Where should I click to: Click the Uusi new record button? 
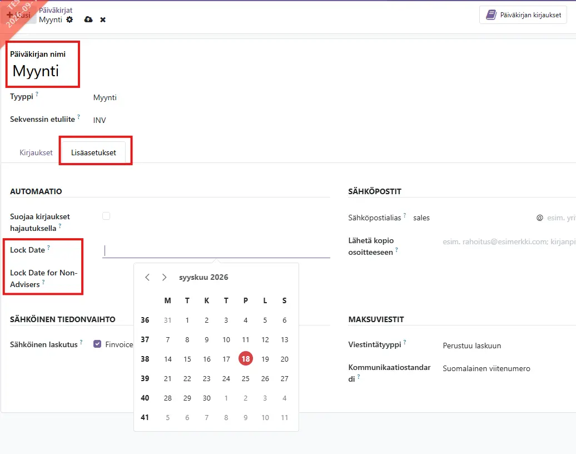point(19,15)
